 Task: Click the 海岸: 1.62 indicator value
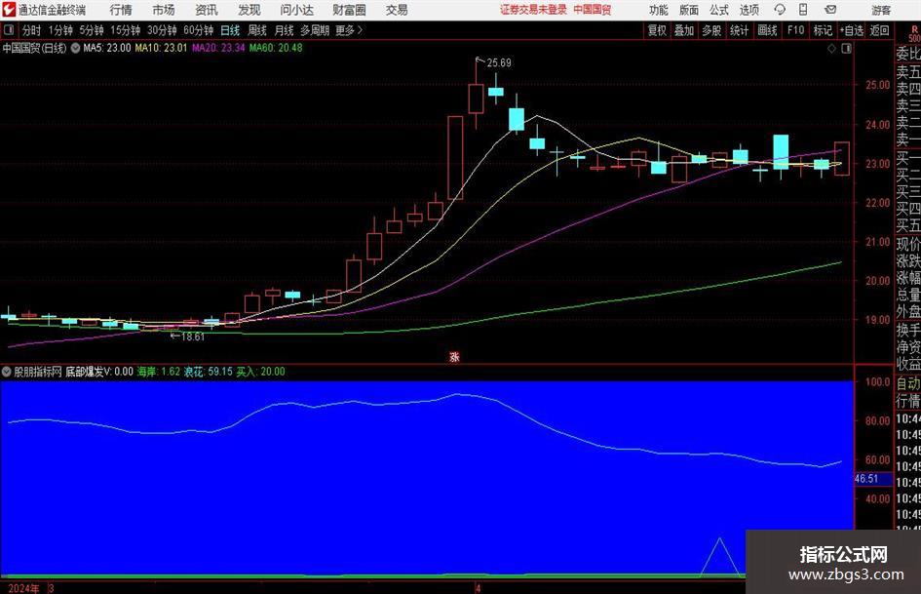click(x=159, y=372)
